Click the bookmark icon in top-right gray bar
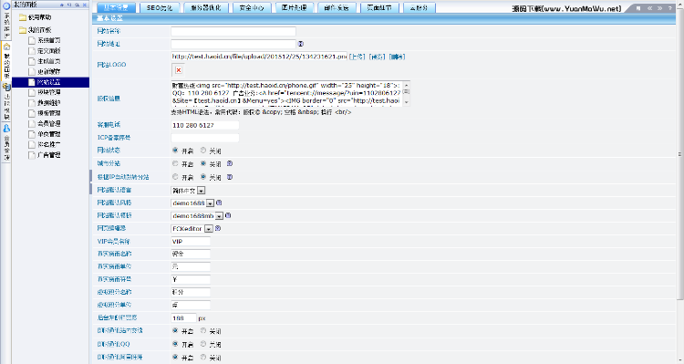Screen dimensions: 684x364 tap(638, 8)
